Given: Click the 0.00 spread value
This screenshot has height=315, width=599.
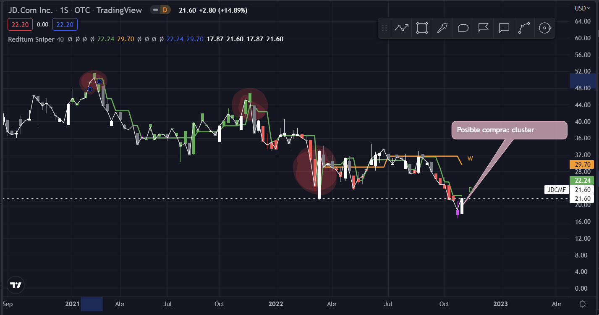Looking at the screenshot, I should [42, 25].
